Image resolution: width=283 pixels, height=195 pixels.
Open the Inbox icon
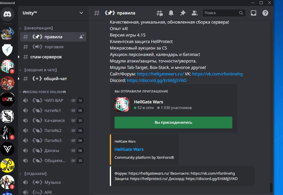coord(254,13)
